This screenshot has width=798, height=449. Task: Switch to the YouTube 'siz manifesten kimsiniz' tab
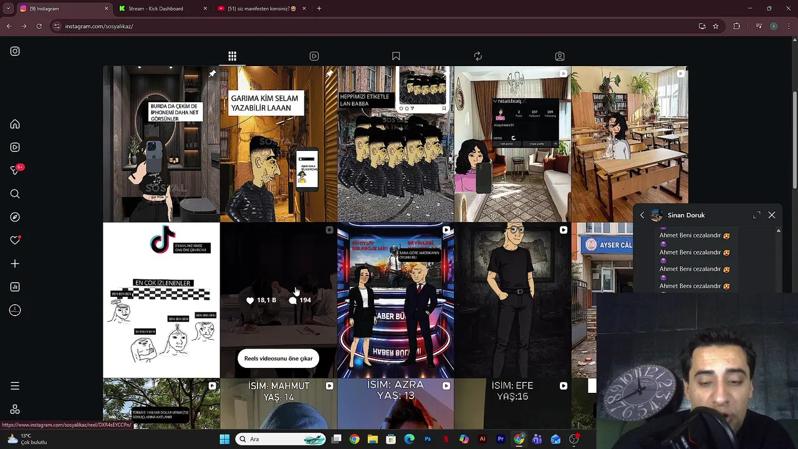261,9
